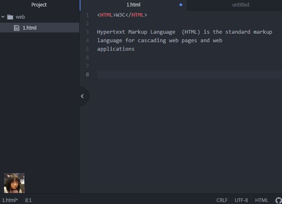Click line number 6 in the gutter
Viewport: 282px width, 204px height.
click(87, 58)
